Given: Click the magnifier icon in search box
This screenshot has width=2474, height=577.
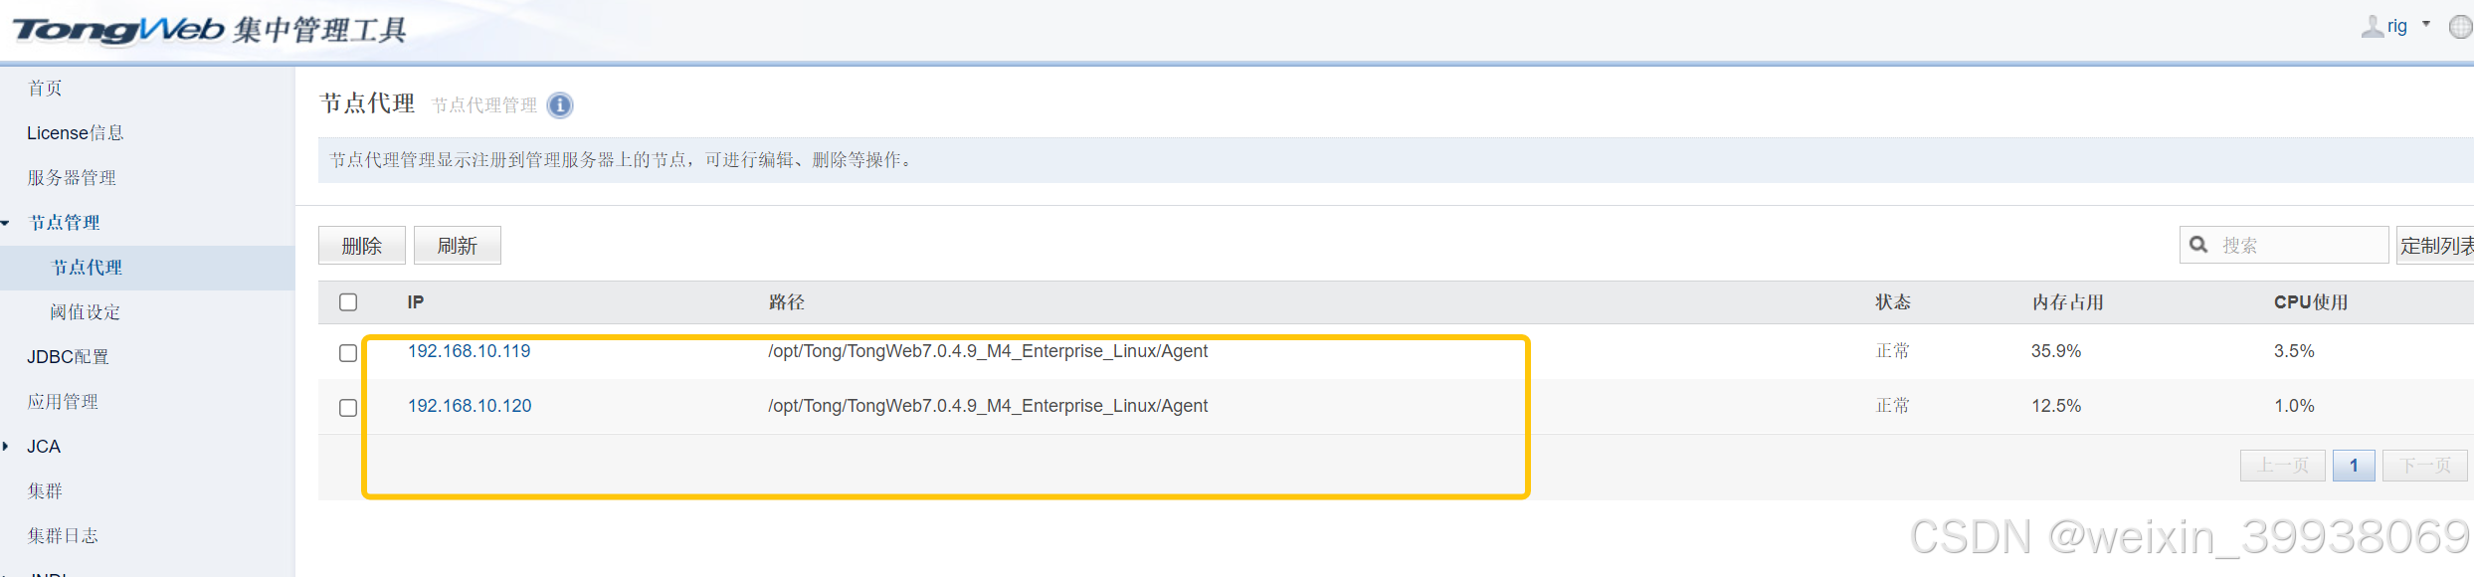Looking at the screenshot, I should (2198, 245).
